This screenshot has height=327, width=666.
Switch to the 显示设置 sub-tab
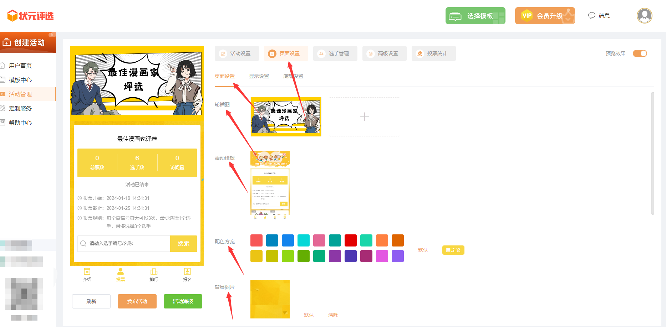[259, 76]
